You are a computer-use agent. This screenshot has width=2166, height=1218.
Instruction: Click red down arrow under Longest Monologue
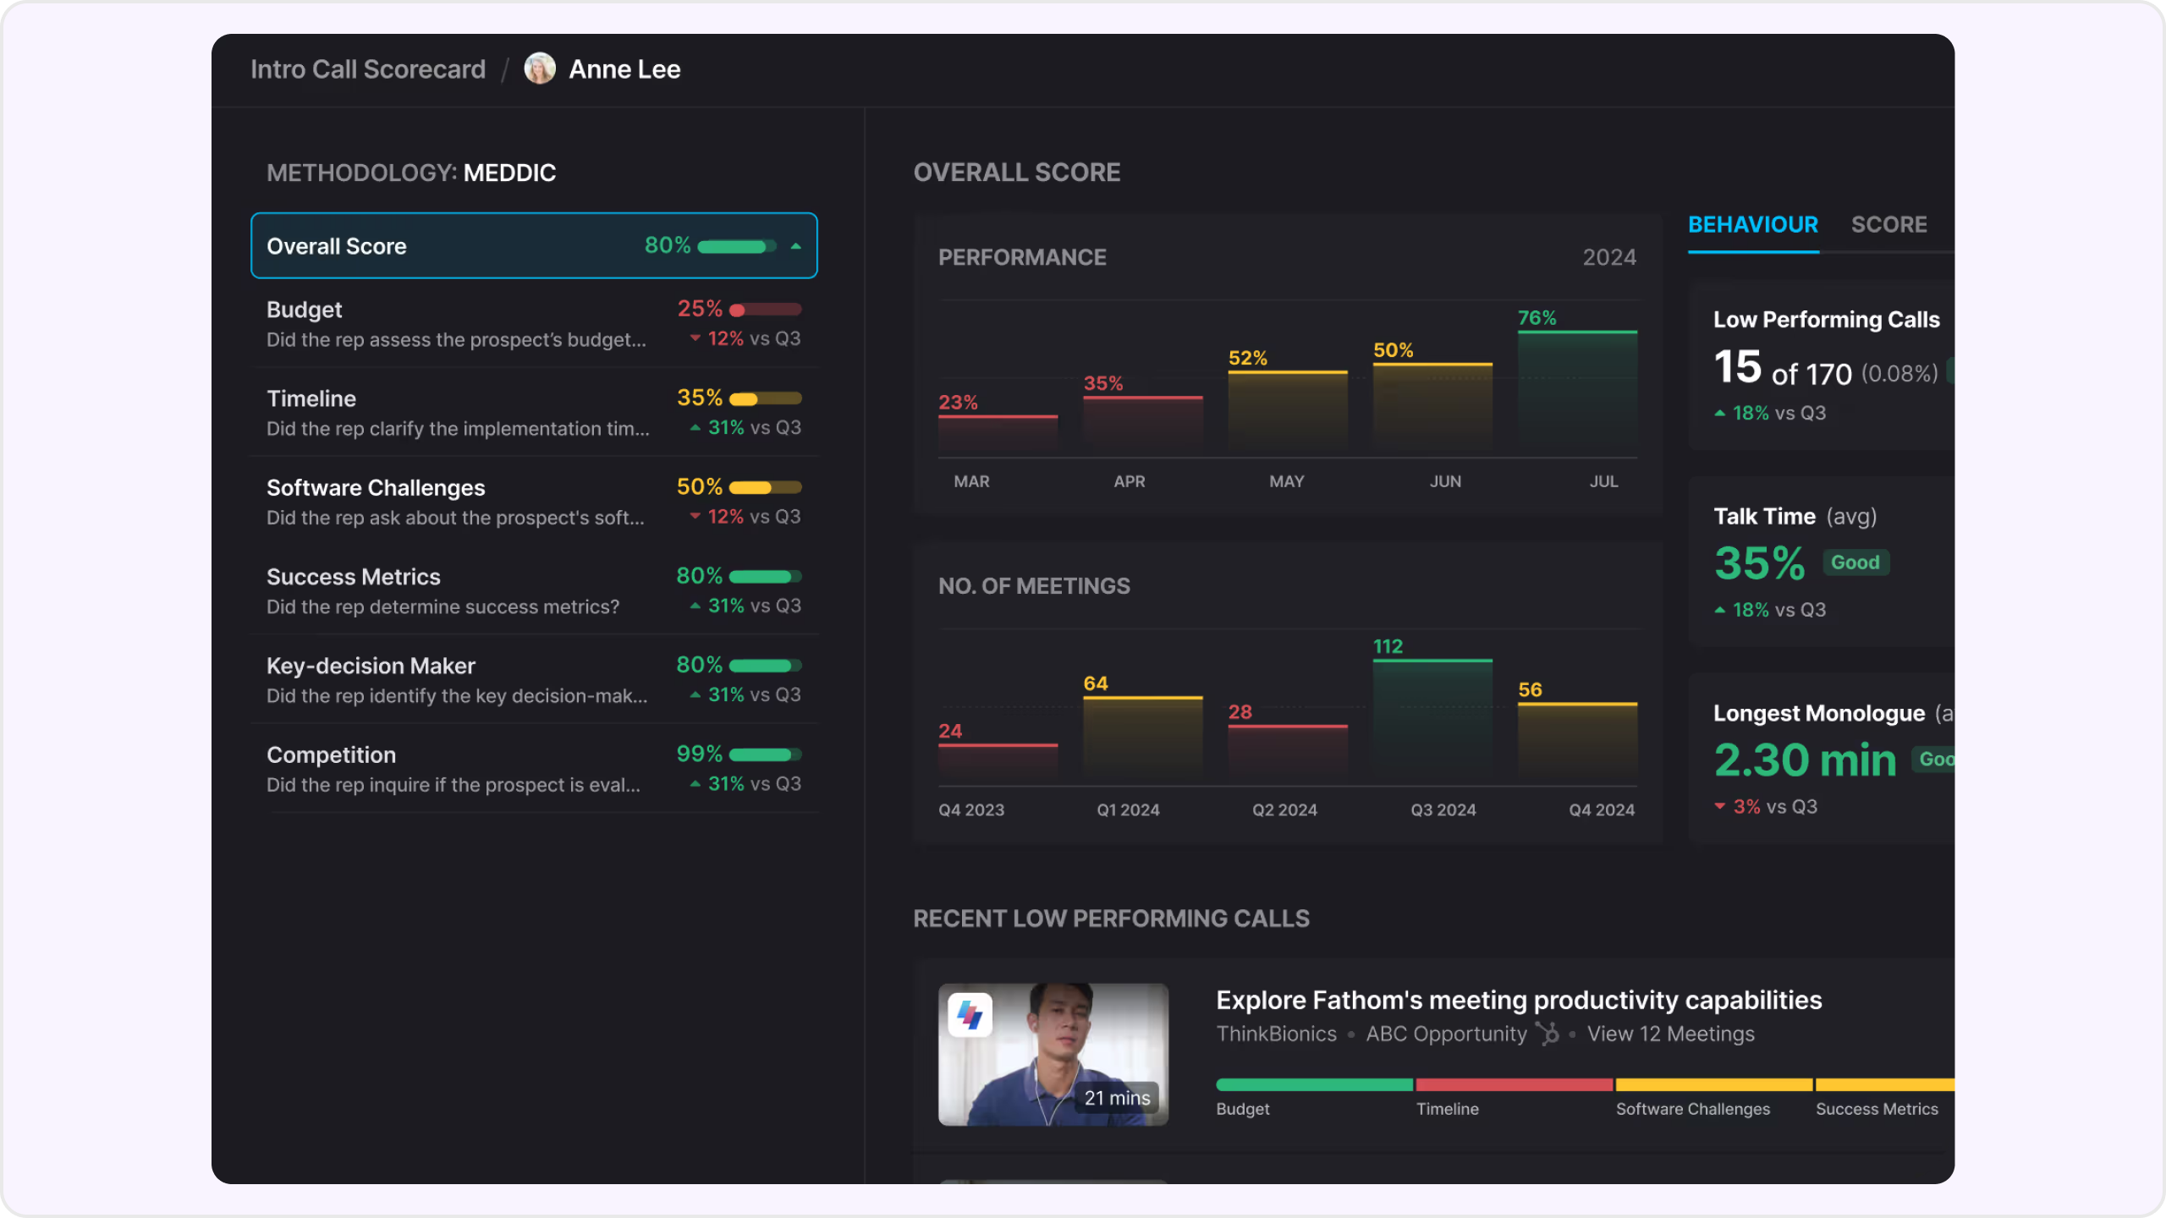pos(1719,806)
